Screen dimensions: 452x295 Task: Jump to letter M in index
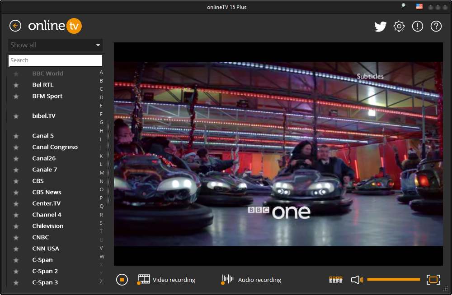click(102, 173)
